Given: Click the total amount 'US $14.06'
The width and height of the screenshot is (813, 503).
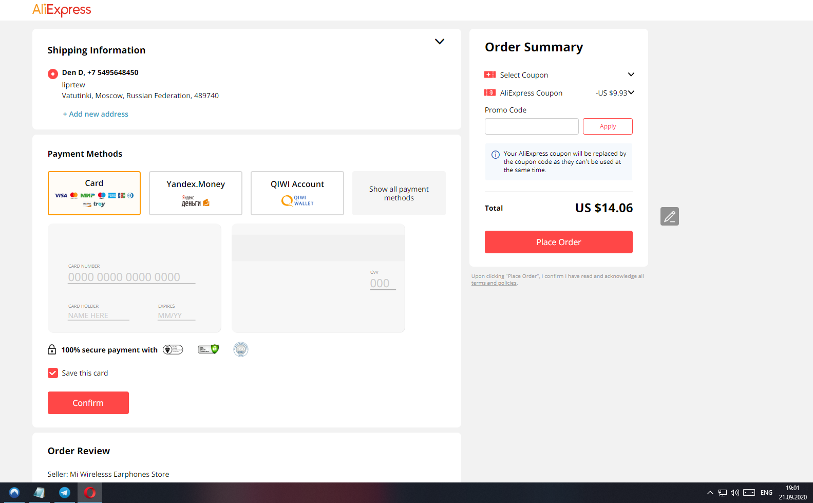Looking at the screenshot, I should click(x=604, y=208).
